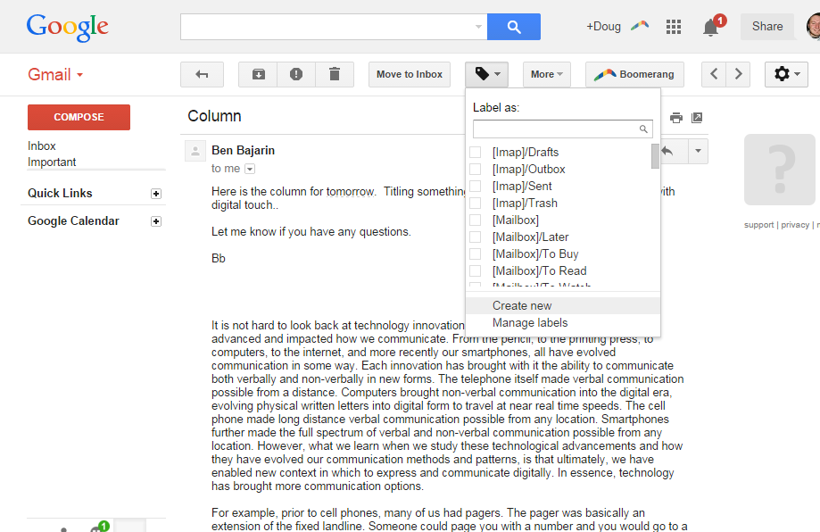
Task: Open the +Doug profile link
Action: (603, 27)
